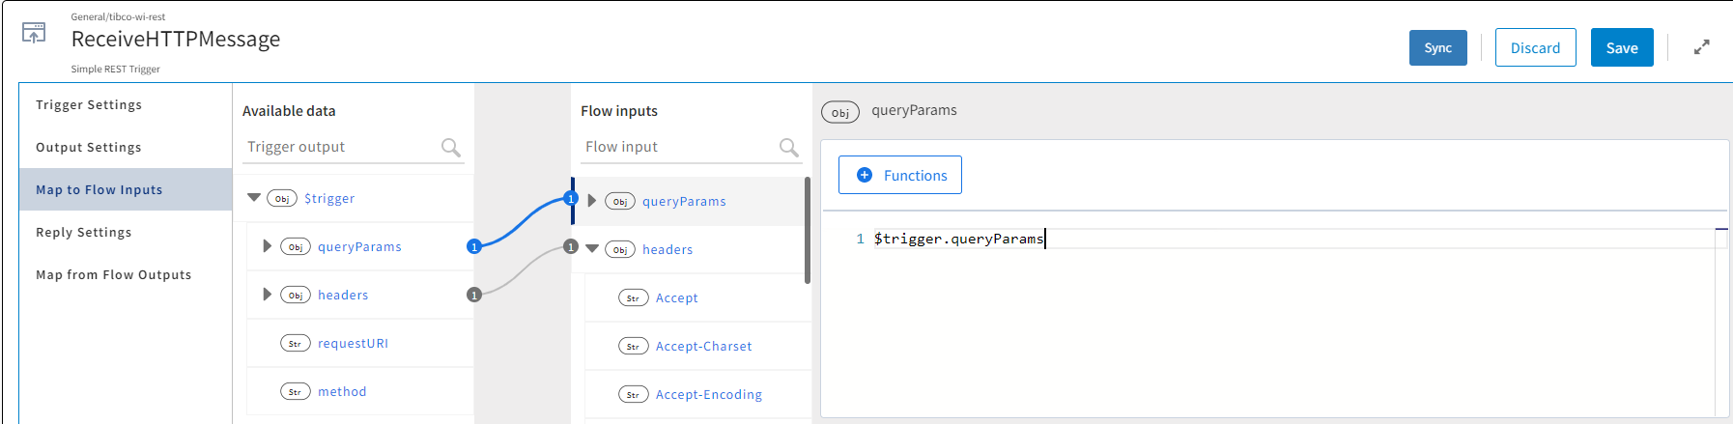Click the blue mapping badge on queryParams output
This screenshot has height=424, width=1733.
click(474, 246)
